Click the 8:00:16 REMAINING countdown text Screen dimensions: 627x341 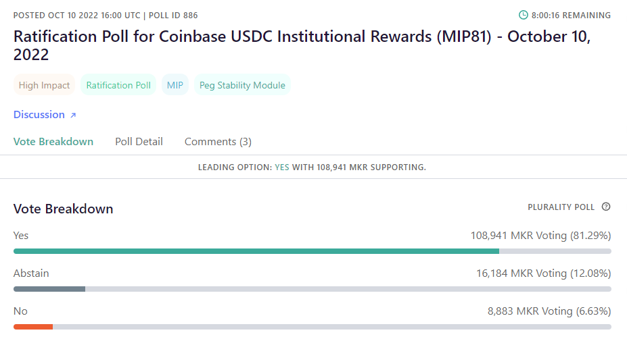(571, 15)
